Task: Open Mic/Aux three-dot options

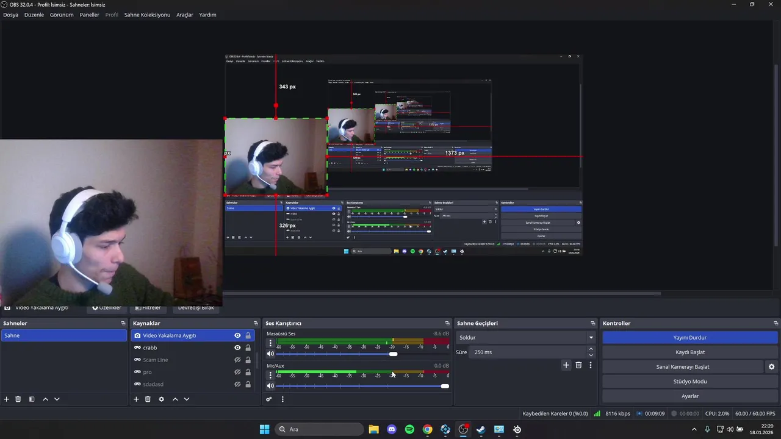Action: click(x=270, y=375)
